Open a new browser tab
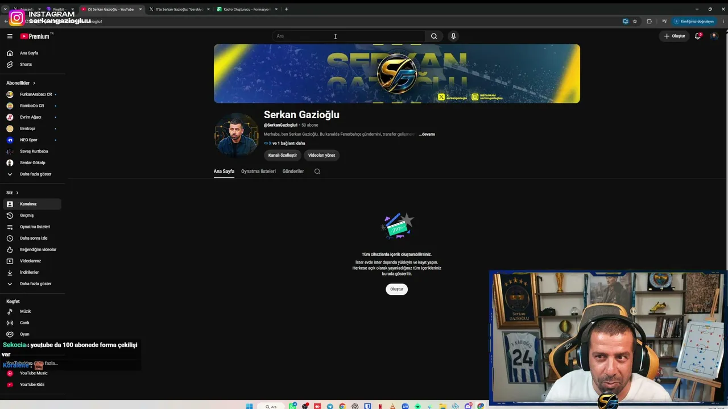This screenshot has width=728, height=409. pyautogui.click(x=286, y=9)
